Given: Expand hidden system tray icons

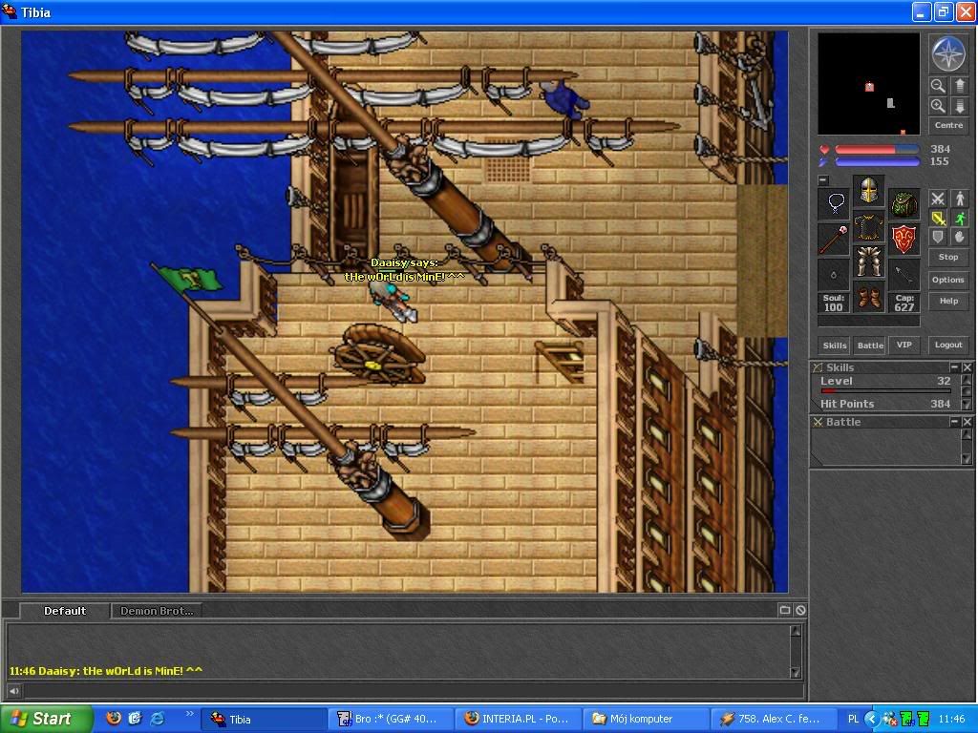Looking at the screenshot, I should [x=871, y=719].
